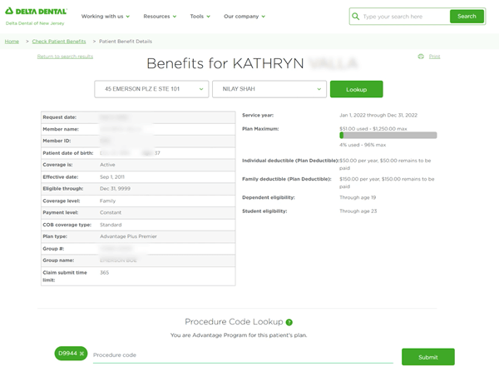Screen dimensions: 499x377
Task: Click the 'Standard' COB coverage type value
Action: [x=111, y=225]
